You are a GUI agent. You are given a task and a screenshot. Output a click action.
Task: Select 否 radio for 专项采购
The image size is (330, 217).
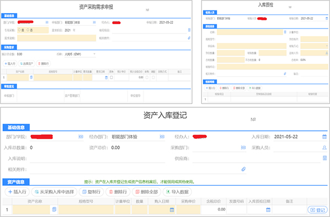[28, 30]
